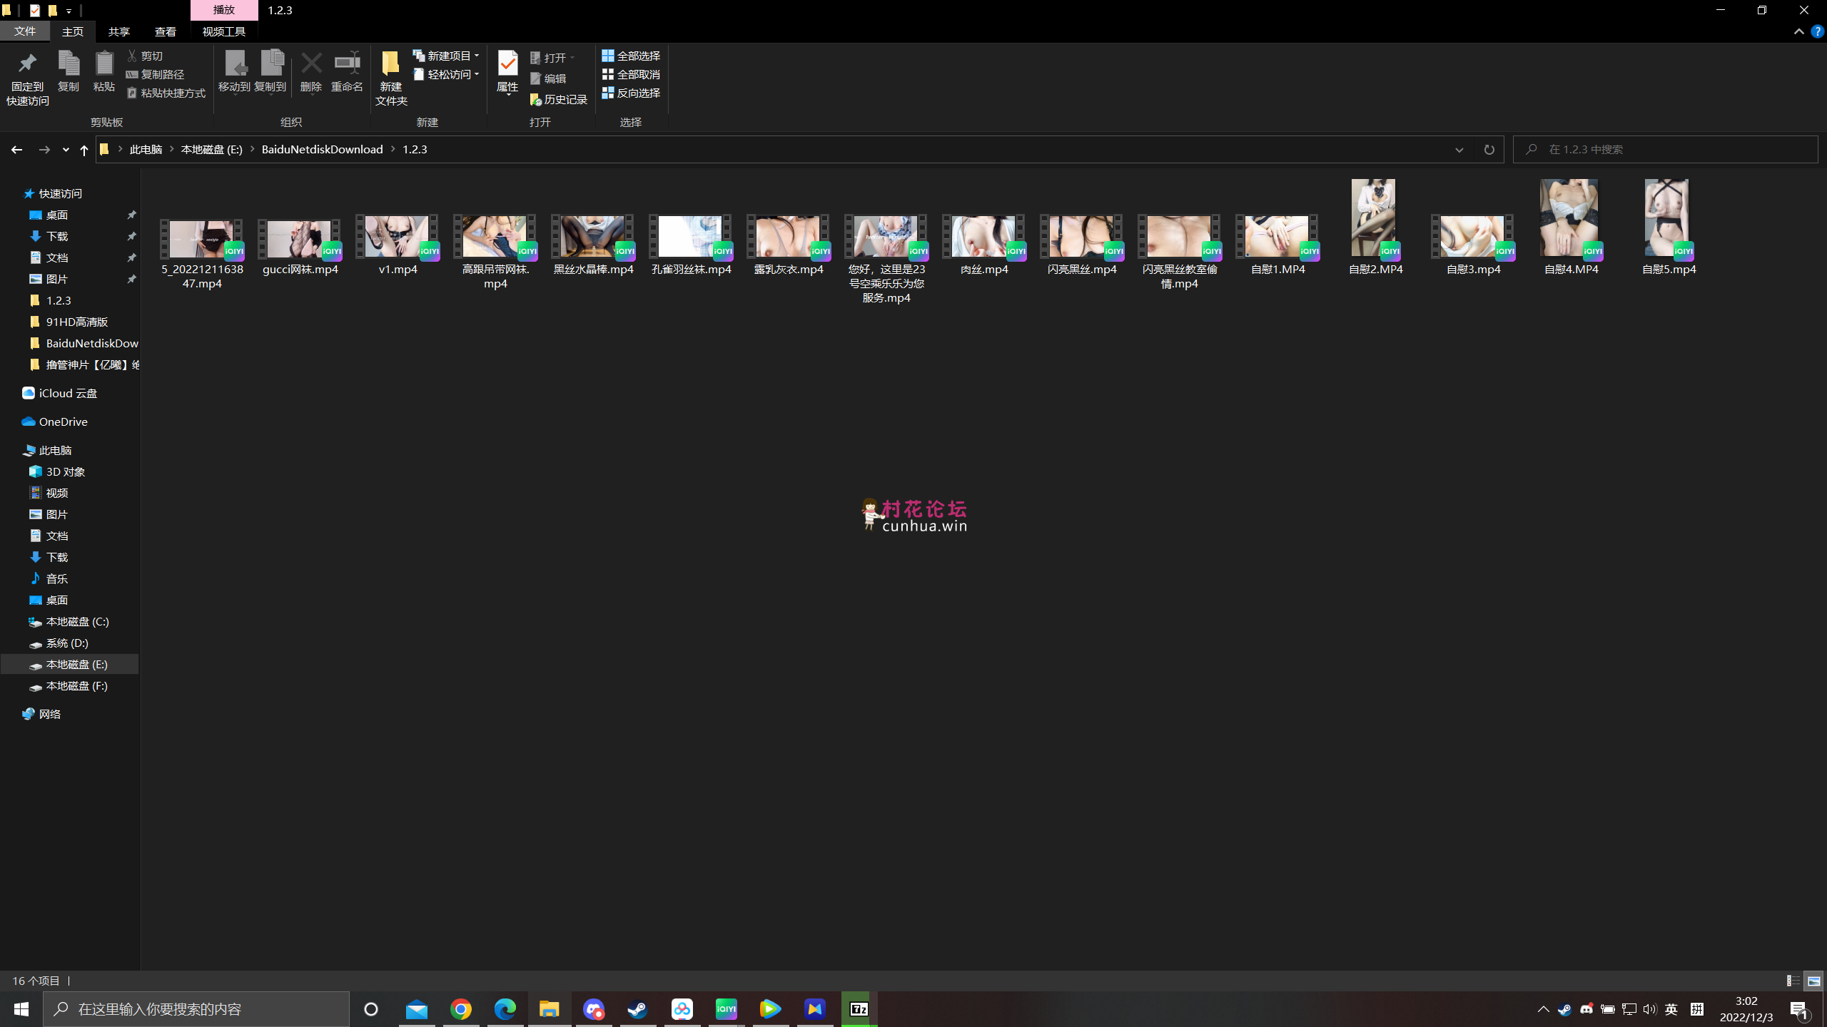Open Google Chrome from the taskbar
The height and width of the screenshot is (1027, 1827).
(x=461, y=1009)
